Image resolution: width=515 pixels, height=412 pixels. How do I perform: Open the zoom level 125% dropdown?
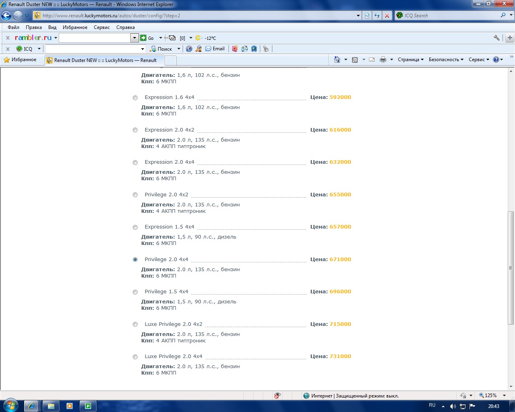click(x=504, y=396)
